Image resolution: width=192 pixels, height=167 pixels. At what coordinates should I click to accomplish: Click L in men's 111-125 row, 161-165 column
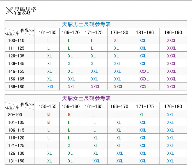(x=48, y=48)
